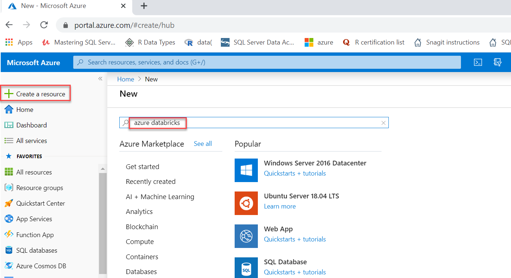The width and height of the screenshot is (511, 278).
Task: Click the Web App title text
Action: coord(278,229)
